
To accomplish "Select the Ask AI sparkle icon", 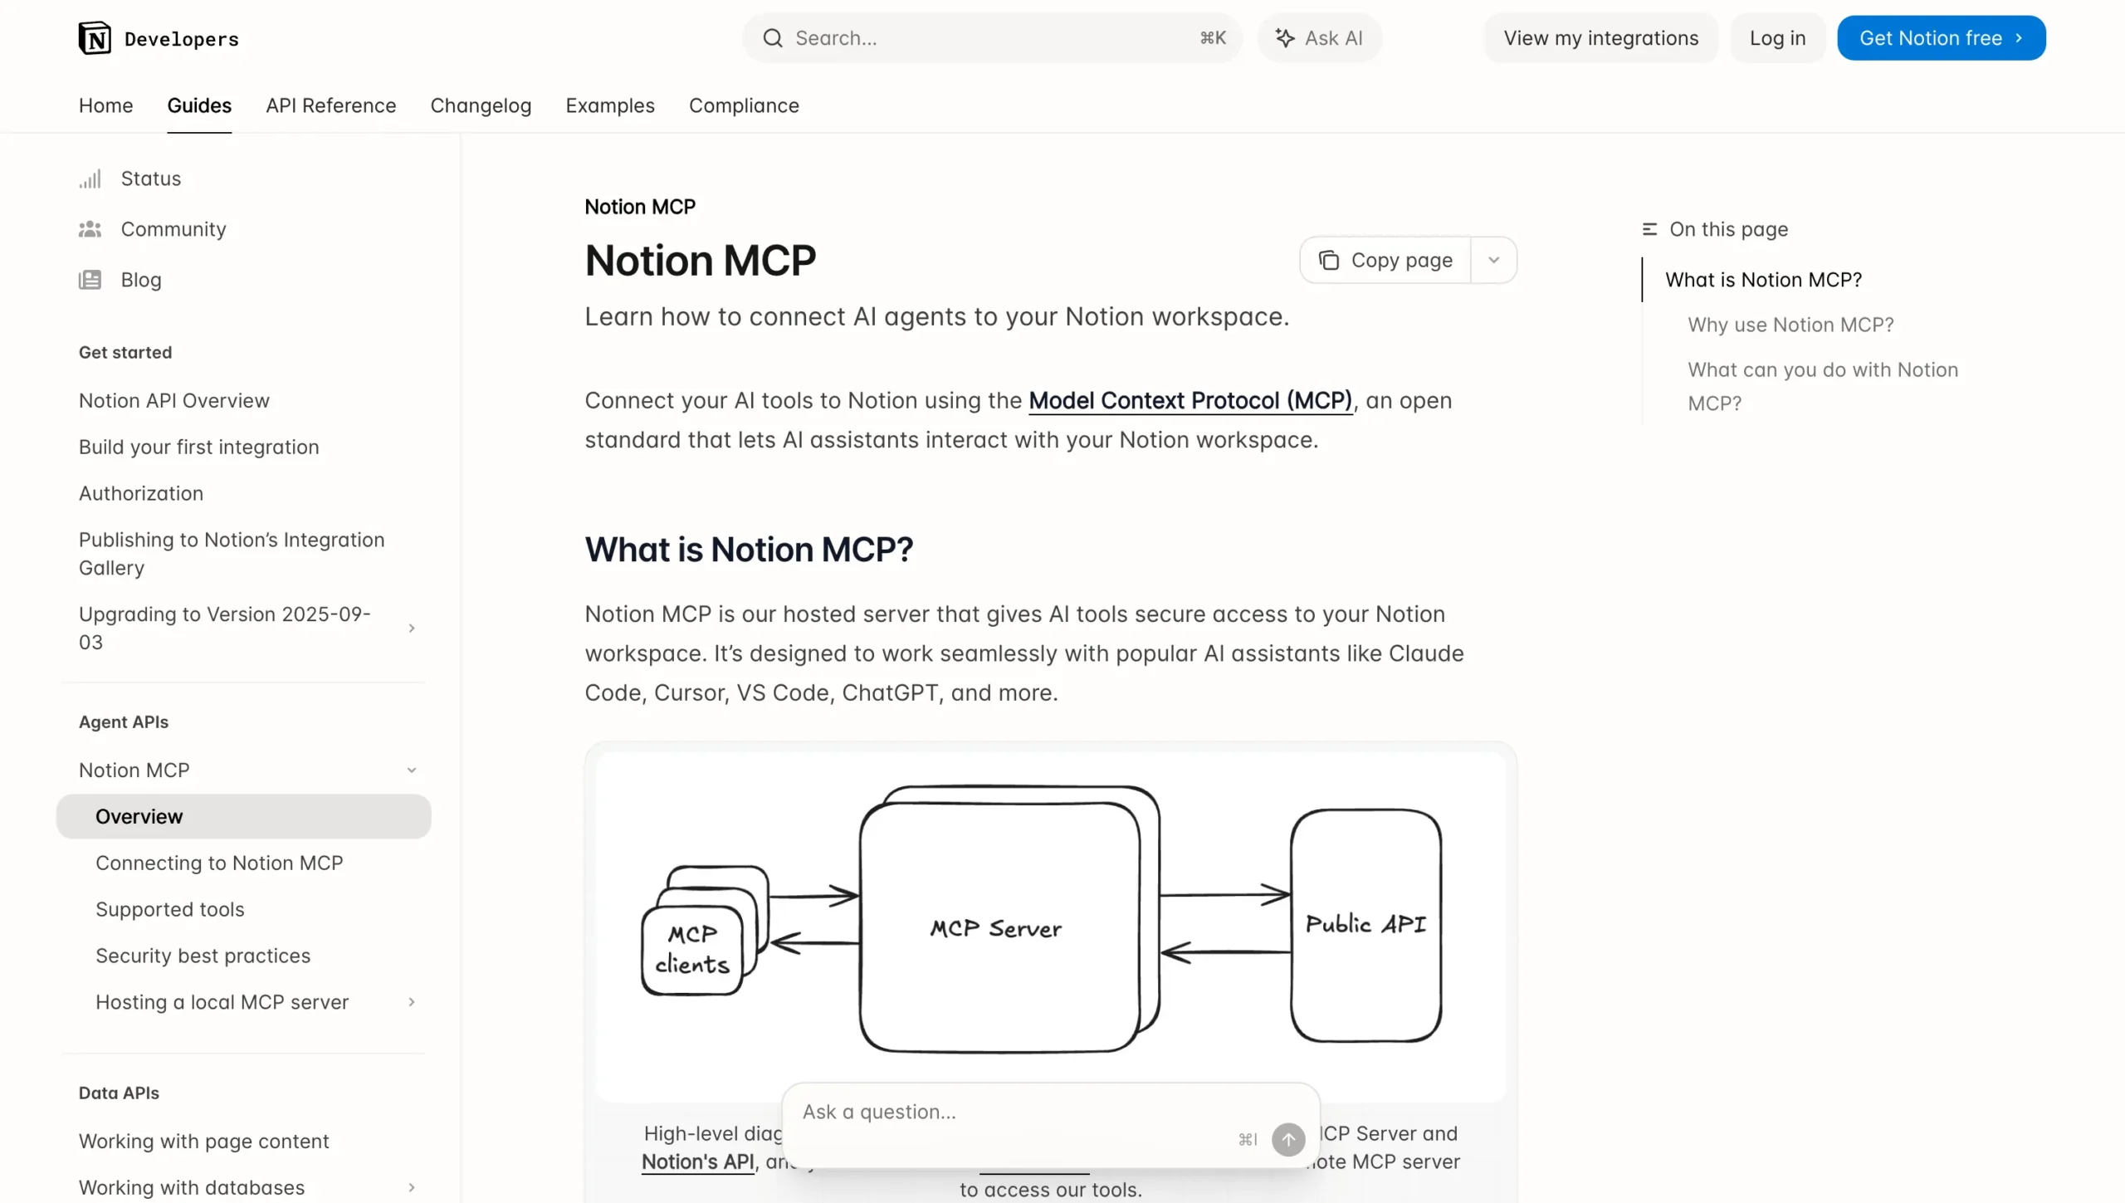I will tap(1284, 37).
